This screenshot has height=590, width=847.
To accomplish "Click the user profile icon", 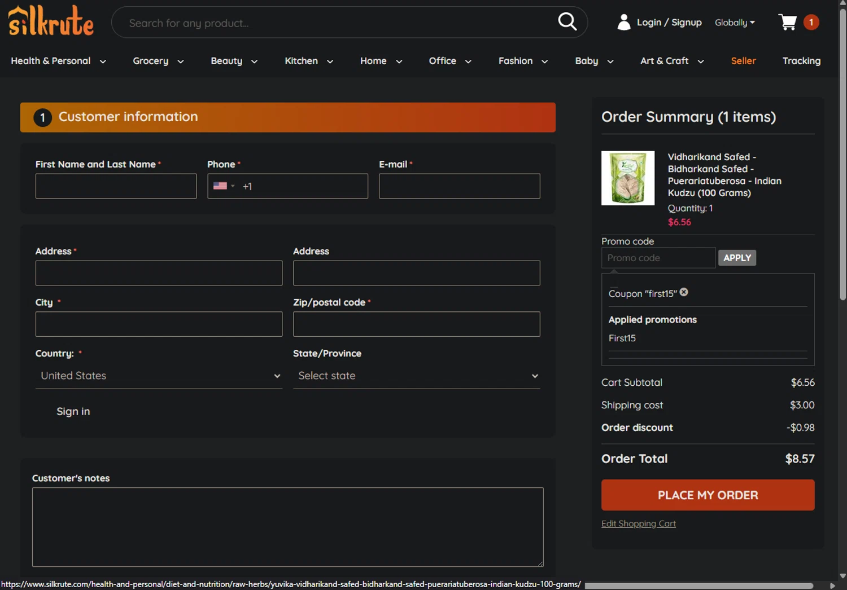I will [x=623, y=22].
